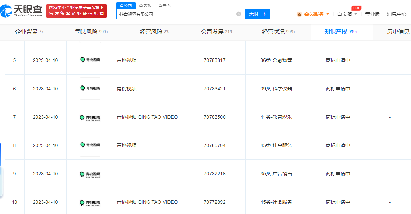Click 青桃视频 QING TAO VIDEO in row 10
Screen dimensions: 411x214
pos(147,202)
